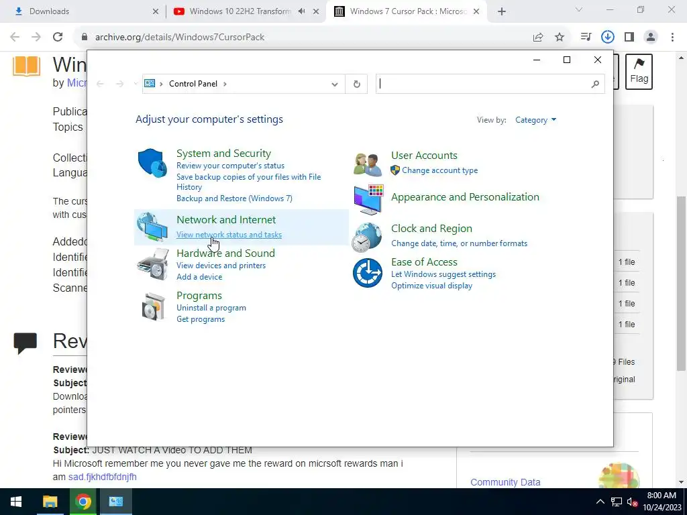
Task: Mute the YouTube tab audio icon
Action: coord(301,11)
